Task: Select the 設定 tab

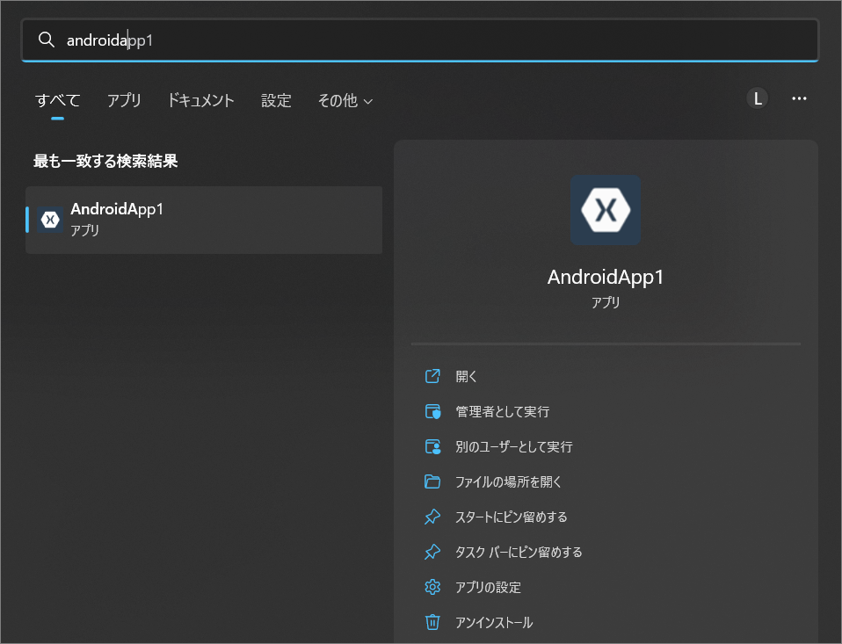Action: coord(276,100)
